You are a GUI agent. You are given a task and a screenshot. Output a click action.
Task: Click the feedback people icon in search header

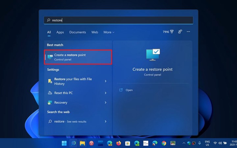180,32
